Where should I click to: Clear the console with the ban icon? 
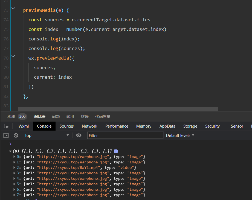click(x=16, y=136)
